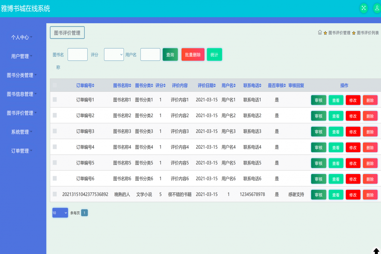The width and height of the screenshot is (381, 254).
Task: Click 审核 on the 晚熟的人 row
Action: click(318, 195)
